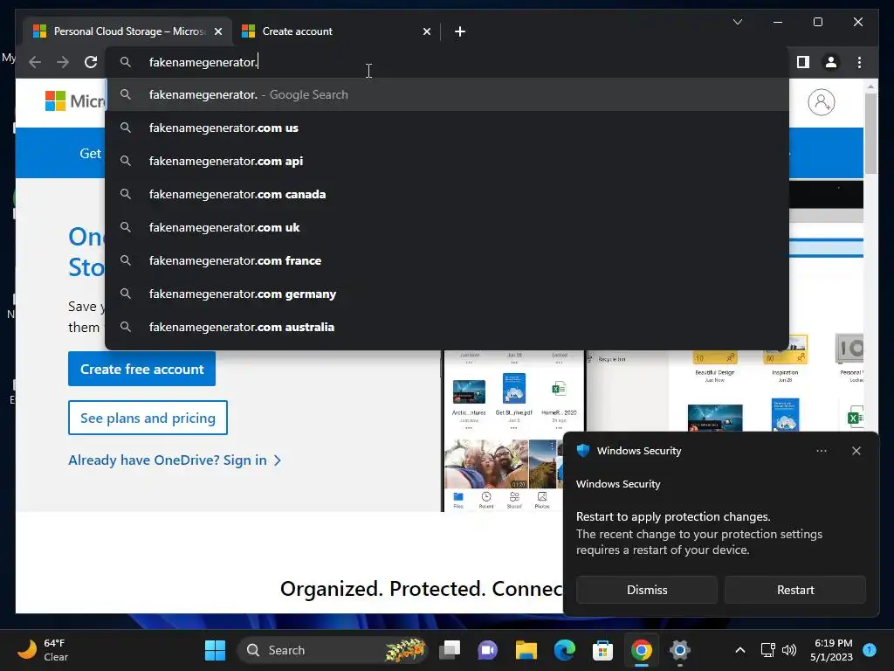Close the Windows Security notification popup
894x671 pixels.
tap(856, 451)
